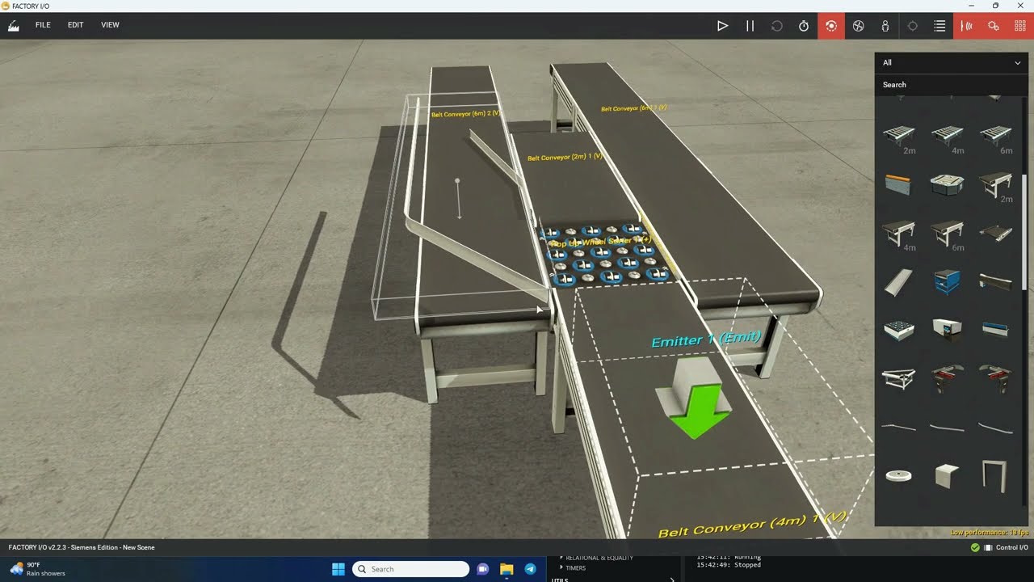Screen dimensions: 1034x582
Task: Click the Belt Conveyor (2m) 1 label
Action: (565, 157)
